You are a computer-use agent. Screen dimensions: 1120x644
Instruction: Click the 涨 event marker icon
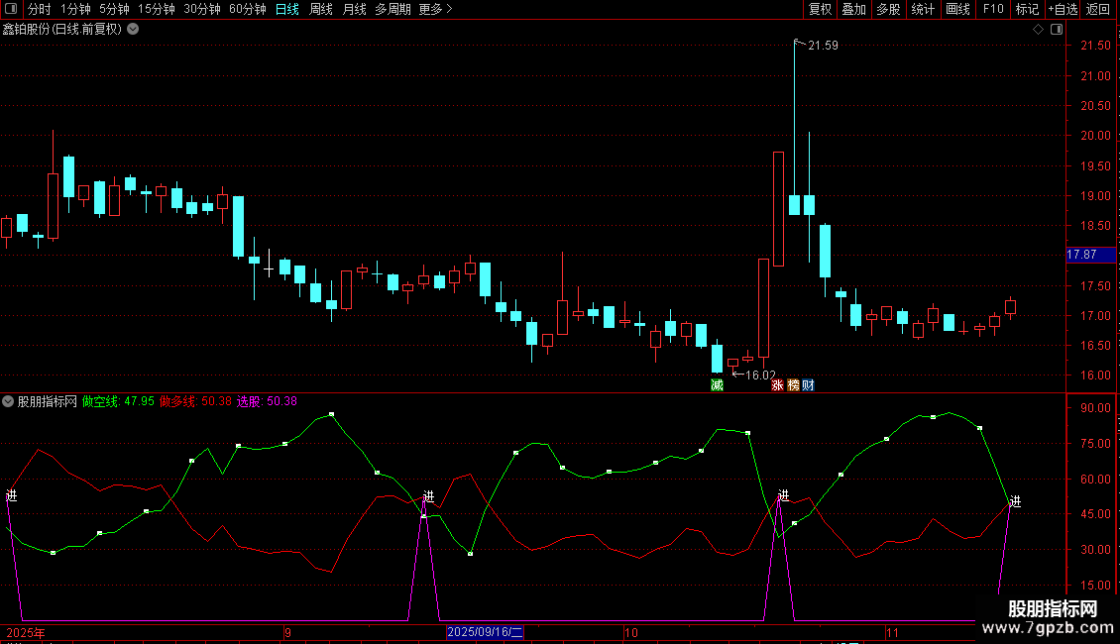pos(778,384)
